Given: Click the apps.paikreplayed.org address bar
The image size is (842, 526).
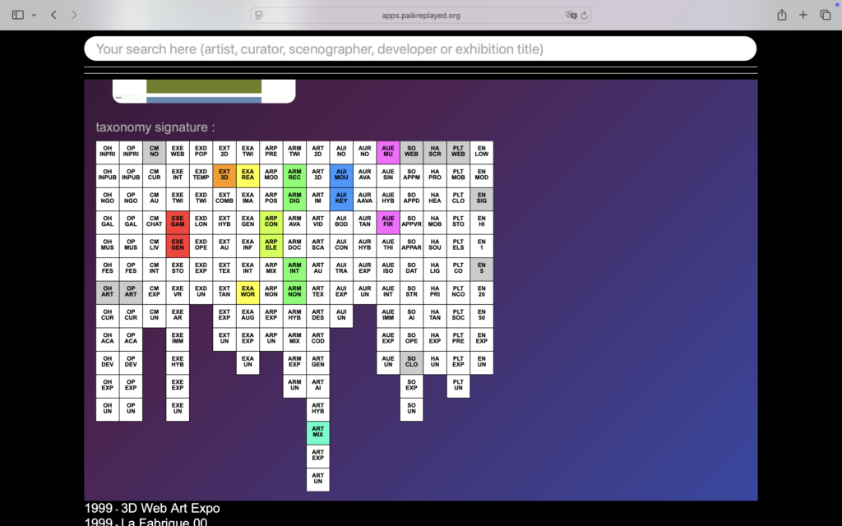Looking at the screenshot, I should (420, 15).
